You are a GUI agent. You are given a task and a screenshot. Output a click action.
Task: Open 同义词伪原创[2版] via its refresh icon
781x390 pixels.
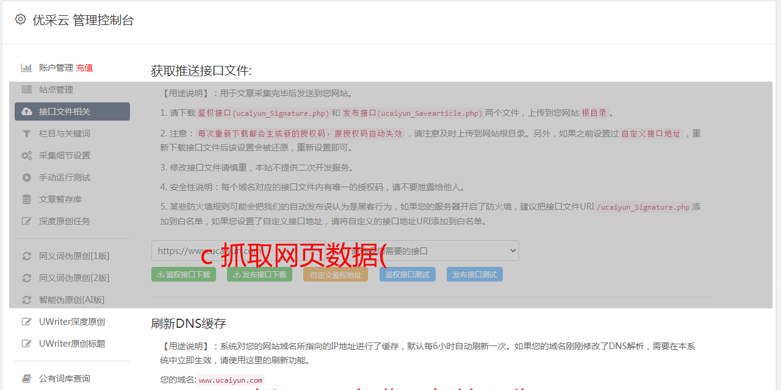(x=27, y=278)
